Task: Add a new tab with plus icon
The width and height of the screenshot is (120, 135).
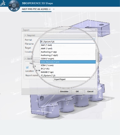Action: [x=54, y=9]
